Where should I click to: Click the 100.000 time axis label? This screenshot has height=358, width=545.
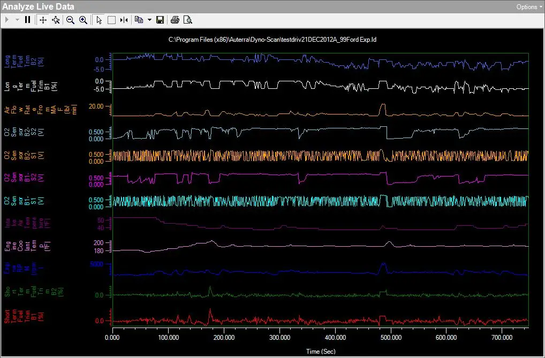[168, 338]
